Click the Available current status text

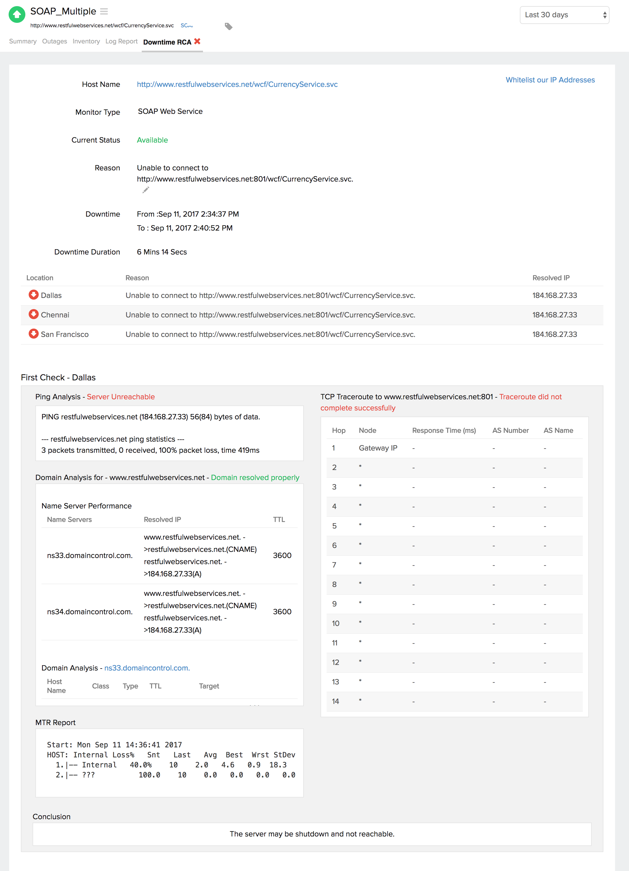point(152,140)
